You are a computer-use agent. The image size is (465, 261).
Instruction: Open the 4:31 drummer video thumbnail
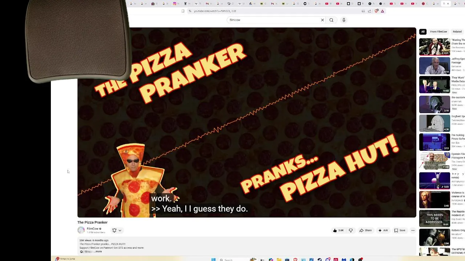tap(434, 46)
